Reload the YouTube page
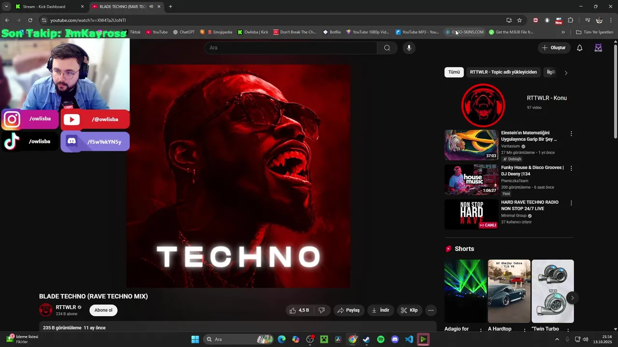Image resolution: width=618 pixels, height=347 pixels. point(30,20)
